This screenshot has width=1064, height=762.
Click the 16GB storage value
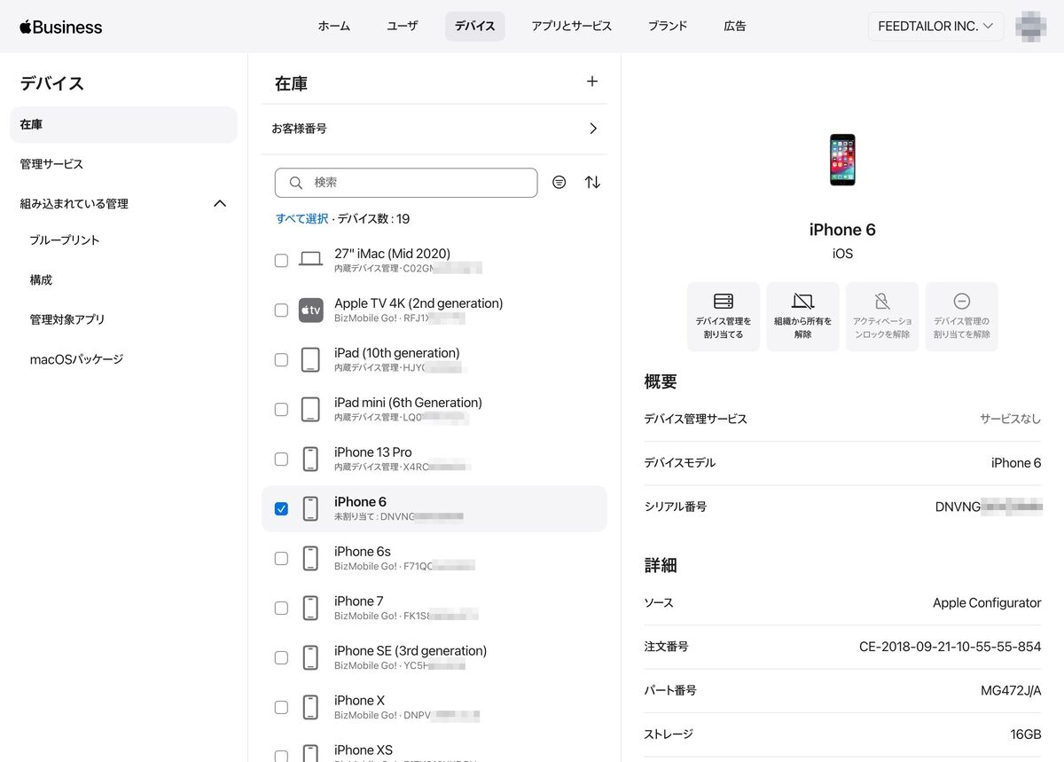1025,735
